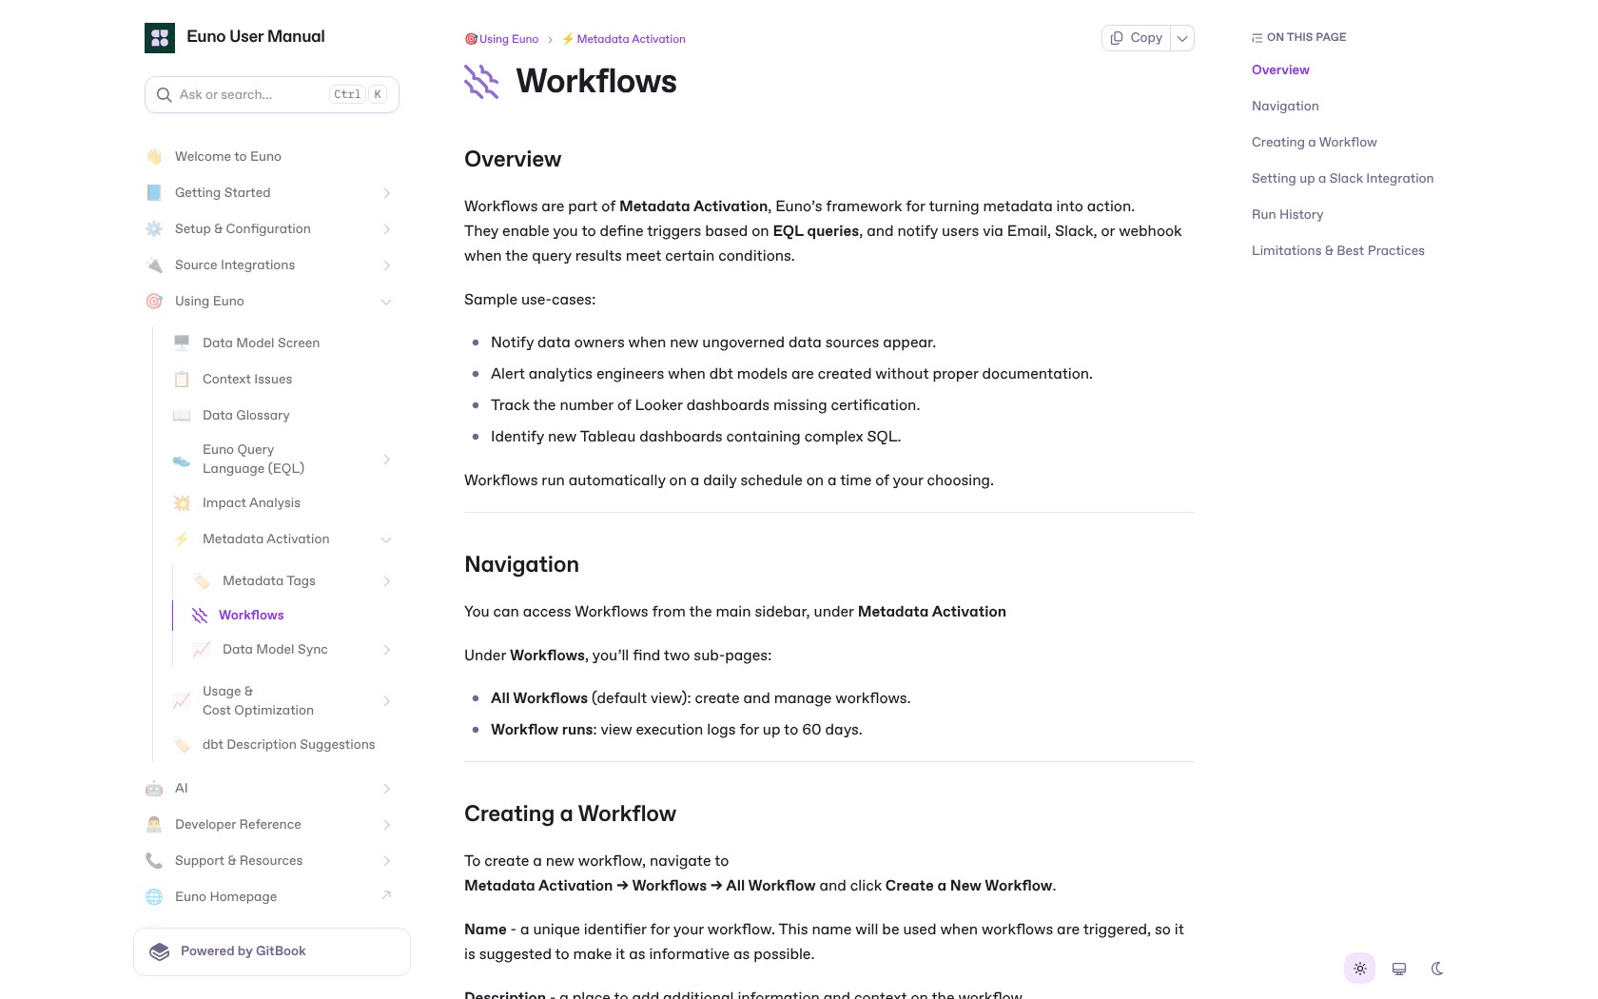Open the Navigation anchor in page outline

click(1285, 107)
